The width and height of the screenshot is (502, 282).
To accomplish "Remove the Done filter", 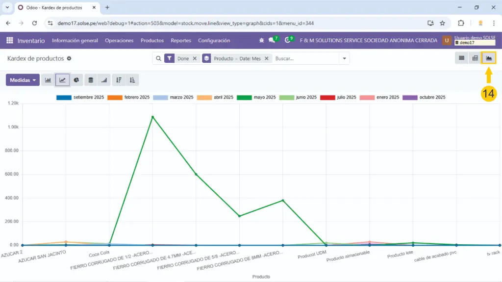I will 195,58.
